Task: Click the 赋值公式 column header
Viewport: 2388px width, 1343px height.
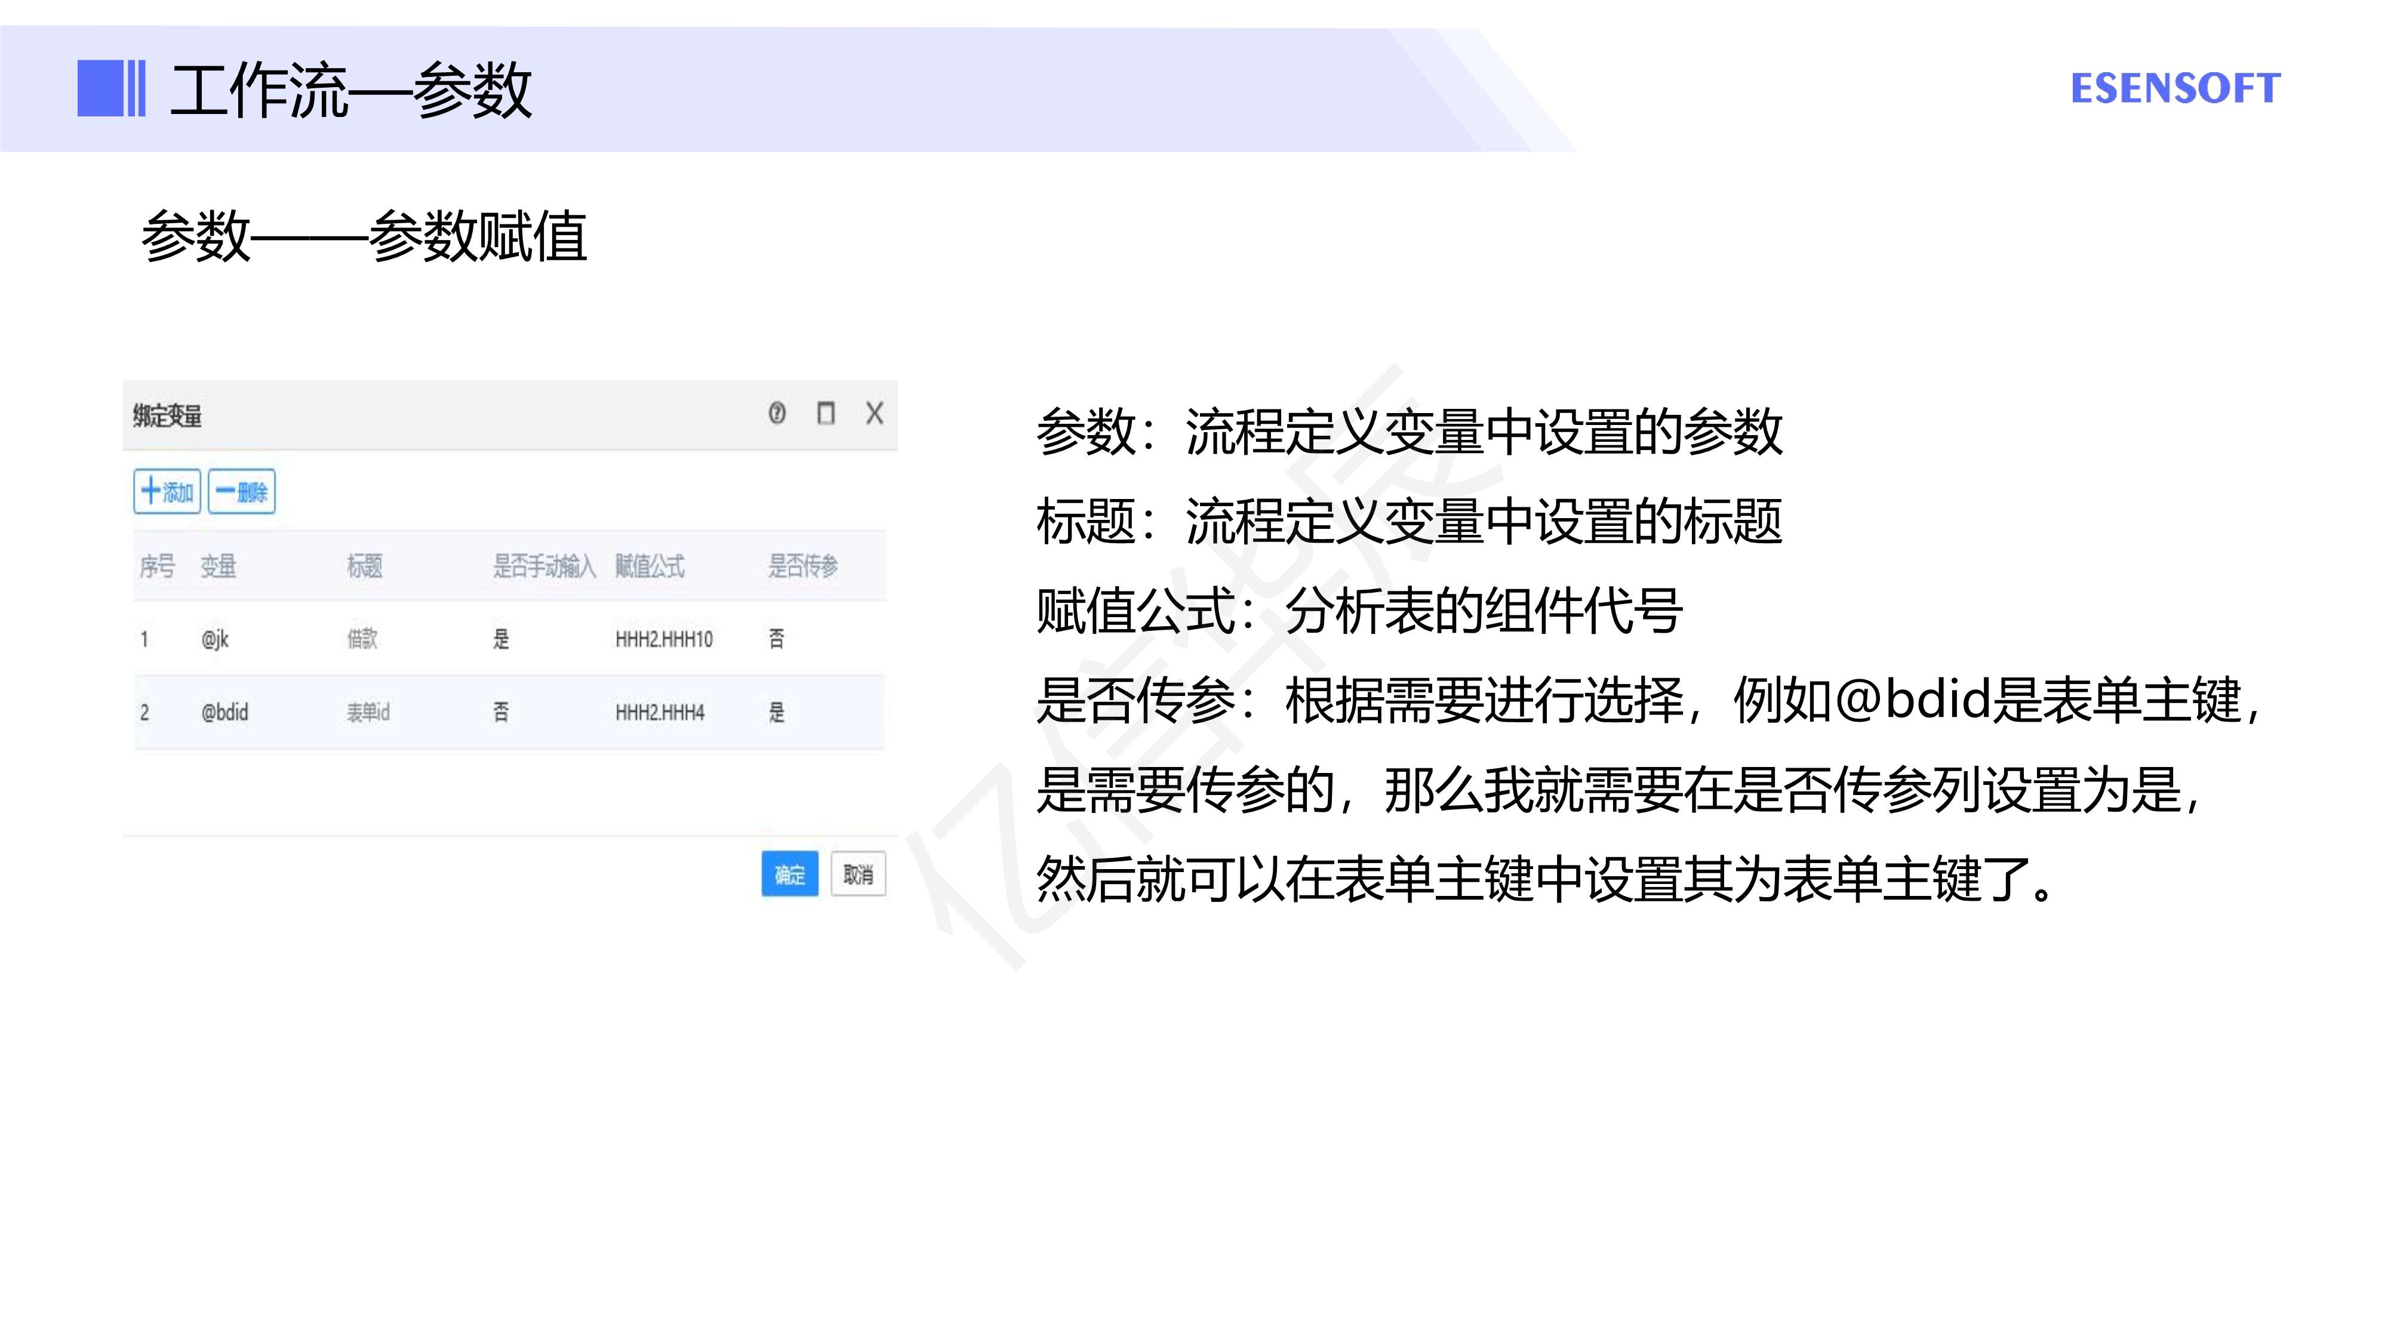Action: point(650,565)
